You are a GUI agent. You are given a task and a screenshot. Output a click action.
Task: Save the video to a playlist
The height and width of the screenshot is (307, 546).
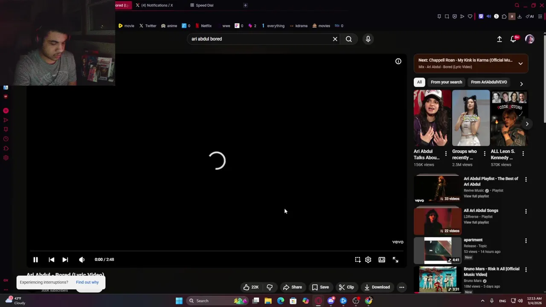click(x=320, y=287)
